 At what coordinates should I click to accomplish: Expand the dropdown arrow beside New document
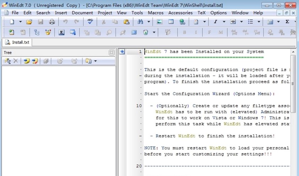click(20, 22)
